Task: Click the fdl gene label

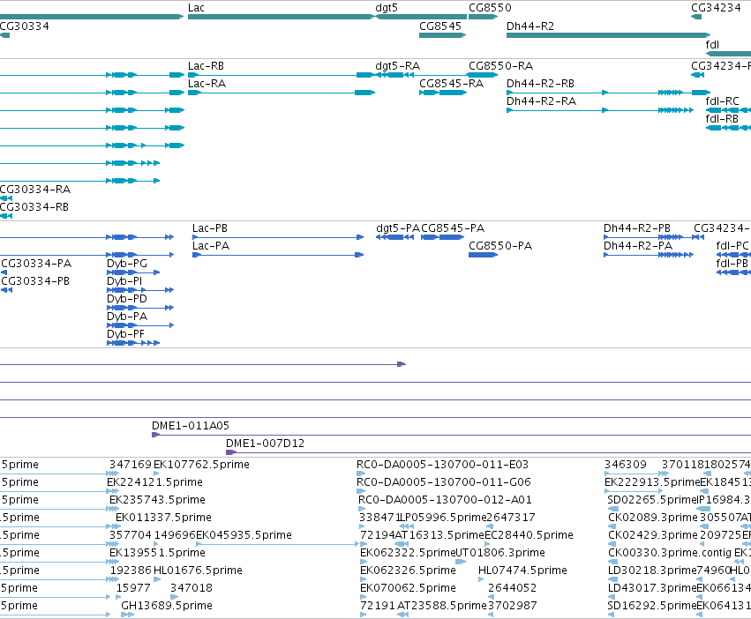Action: 712,44
